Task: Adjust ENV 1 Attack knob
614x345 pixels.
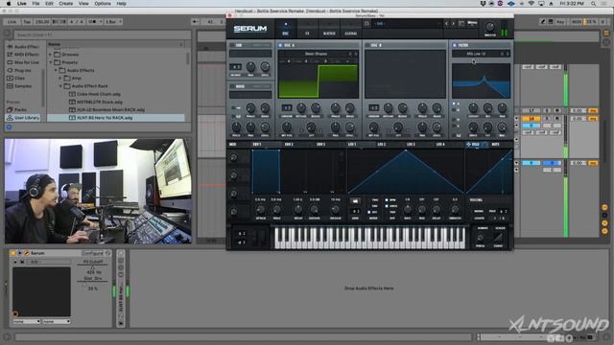Action: point(260,210)
